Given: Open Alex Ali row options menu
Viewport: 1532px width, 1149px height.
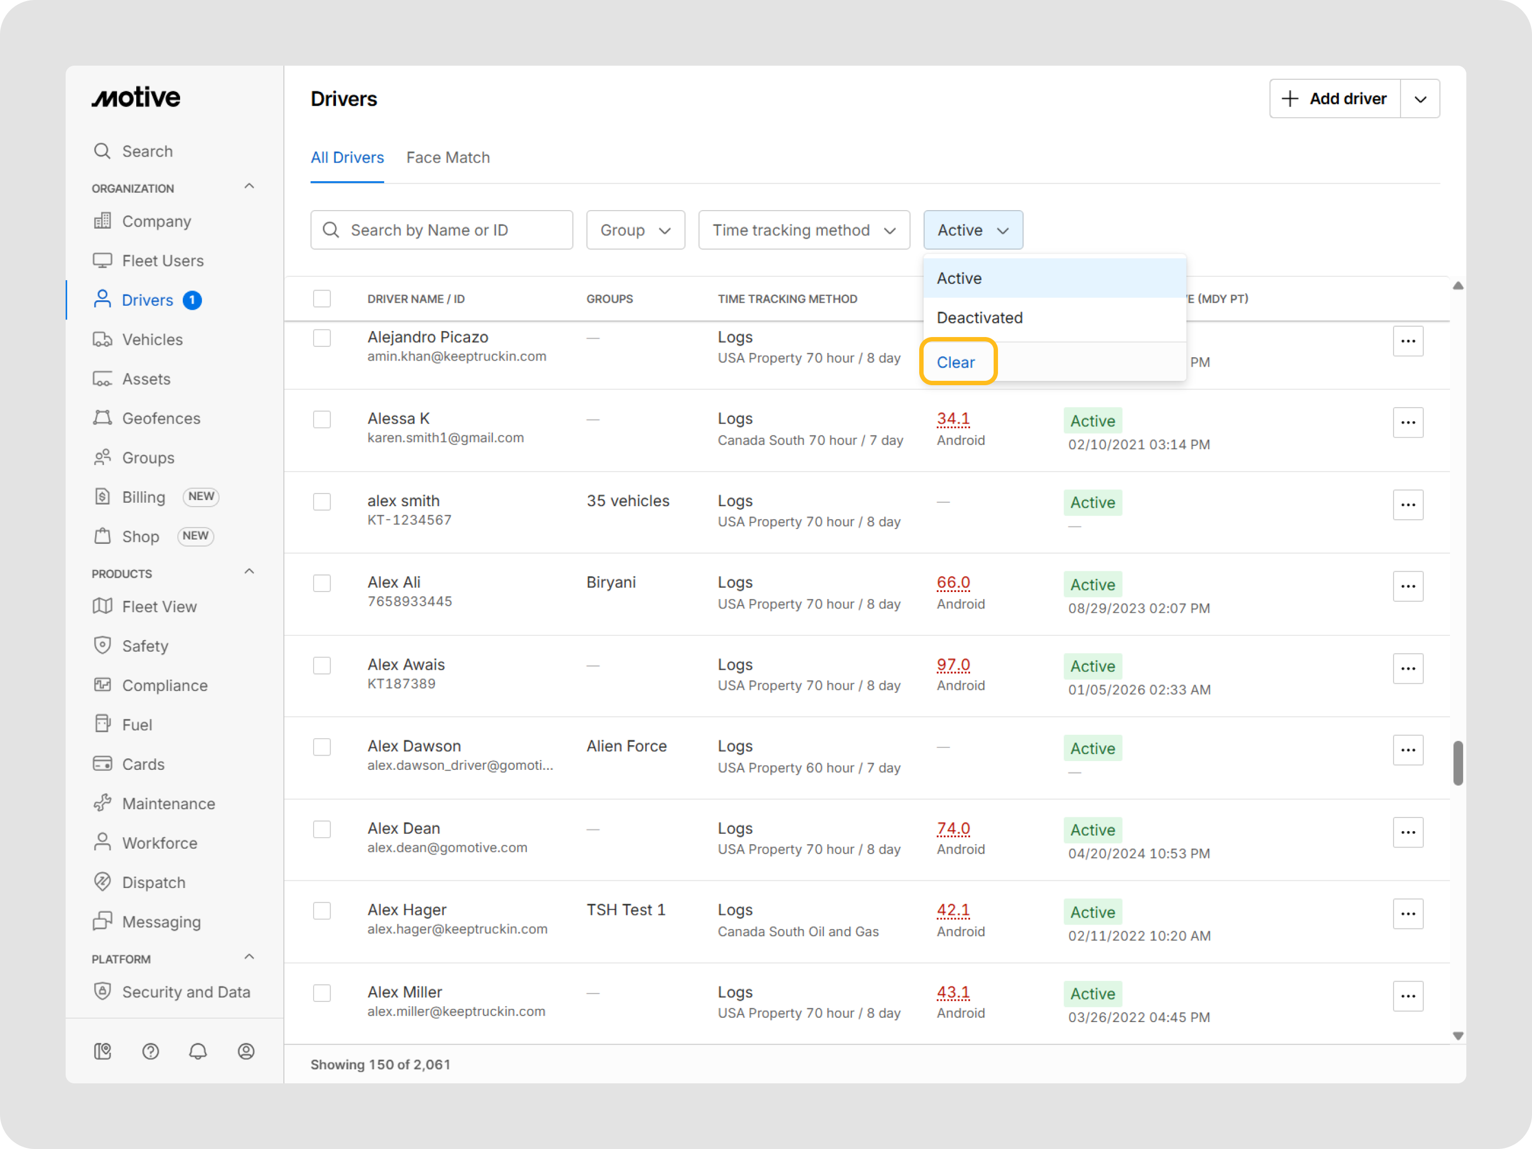Looking at the screenshot, I should click(x=1407, y=586).
